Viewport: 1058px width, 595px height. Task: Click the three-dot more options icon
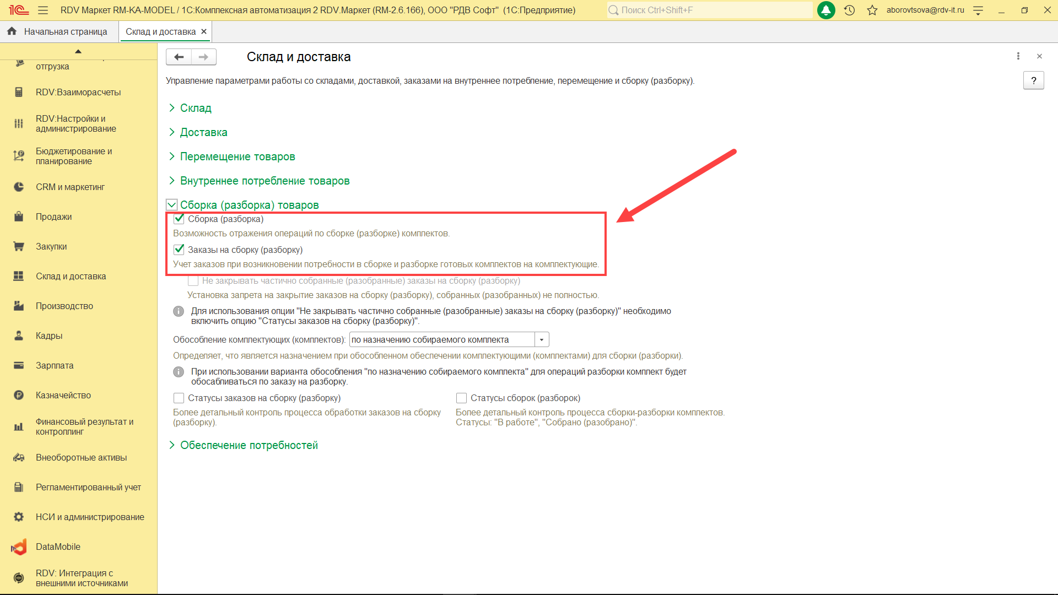(x=1018, y=56)
